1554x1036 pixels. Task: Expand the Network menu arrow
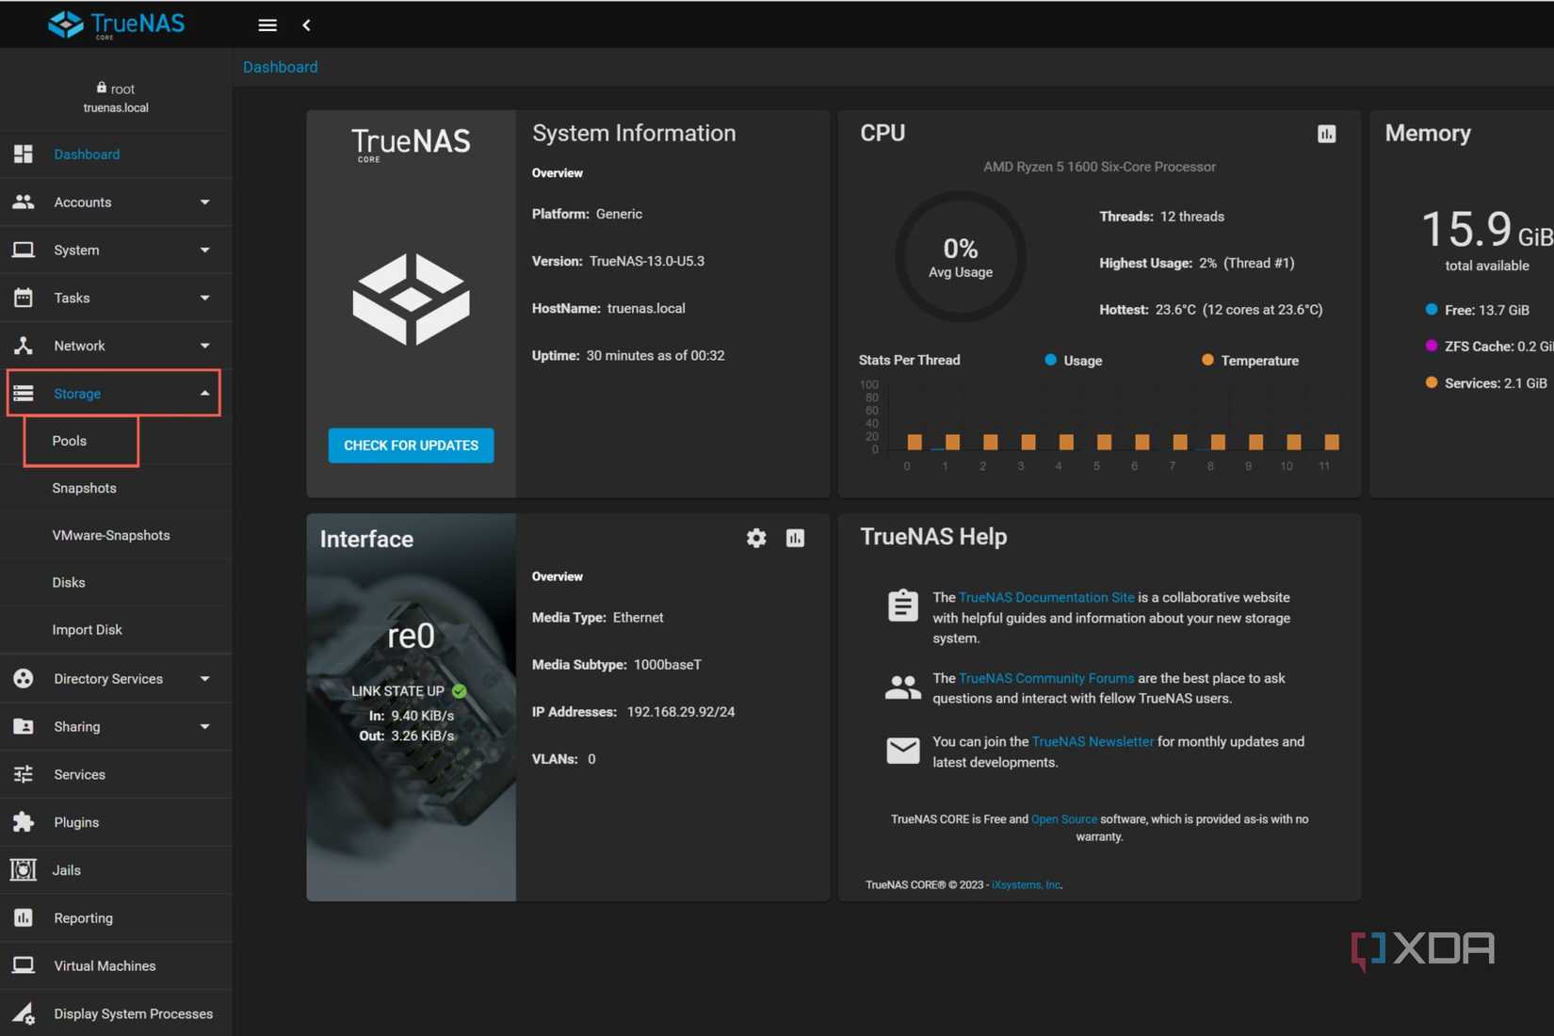(x=204, y=346)
